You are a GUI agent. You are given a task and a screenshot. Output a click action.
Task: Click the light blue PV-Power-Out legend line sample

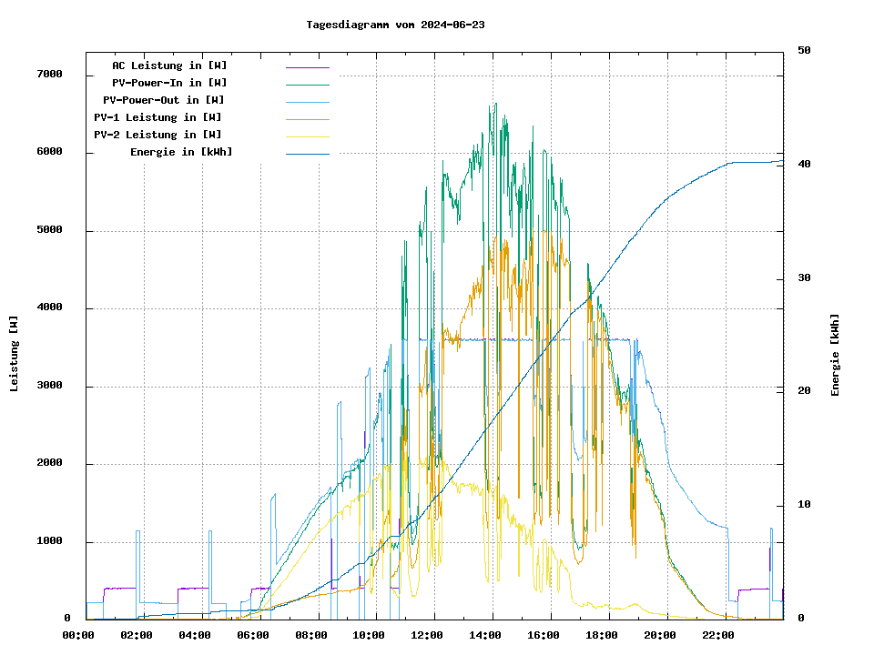pyautogui.click(x=307, y=102)
